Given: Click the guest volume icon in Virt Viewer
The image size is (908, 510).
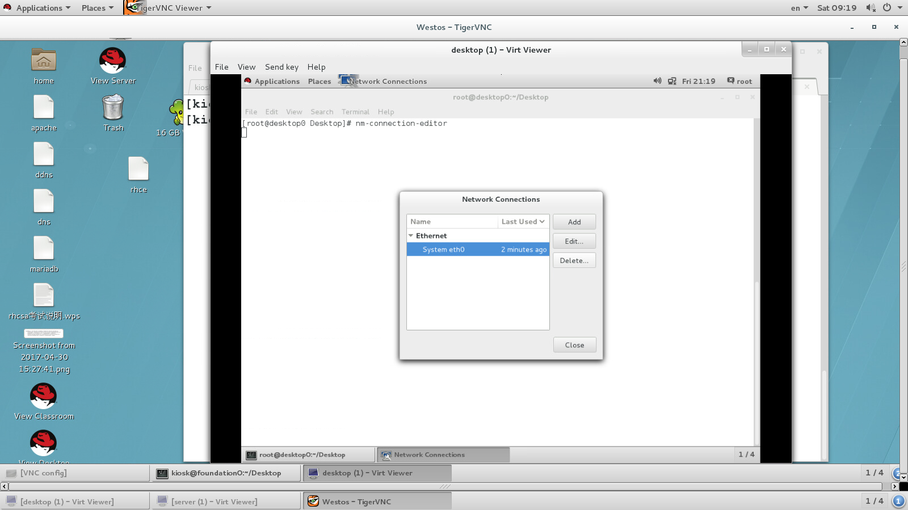Looking at the screenshot, I should (657, 81).
